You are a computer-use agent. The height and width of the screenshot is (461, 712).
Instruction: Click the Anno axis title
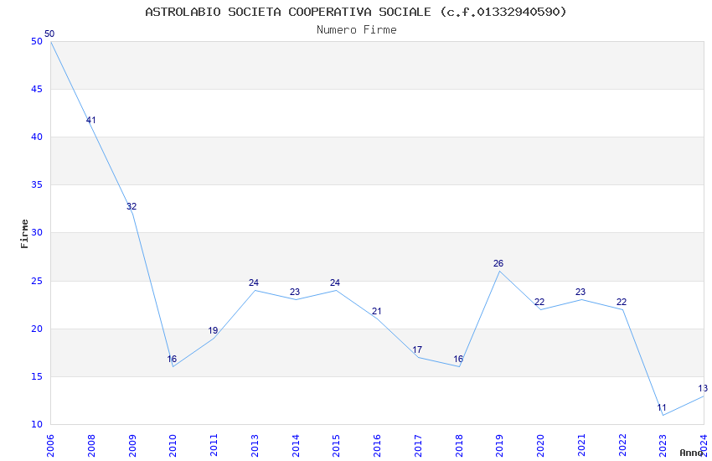(x=691, y=453)
